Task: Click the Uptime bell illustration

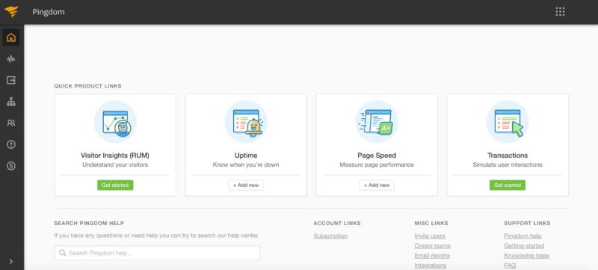Action: [x=246, y=122]
